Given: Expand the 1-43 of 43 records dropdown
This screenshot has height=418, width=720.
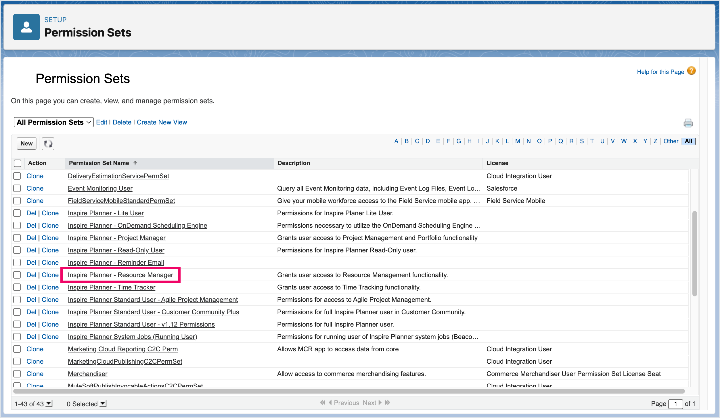Looking at the screenshot, I should click(x=49, y=404).
